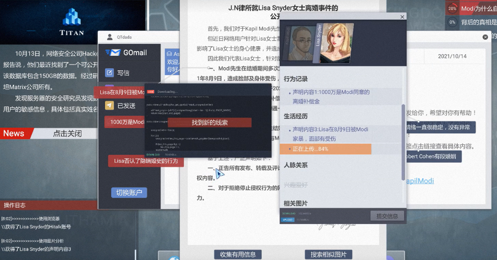Viewport: 497px width, 260px height.
Task: Click the 0% progress circle icon
Action: (452, 22)
